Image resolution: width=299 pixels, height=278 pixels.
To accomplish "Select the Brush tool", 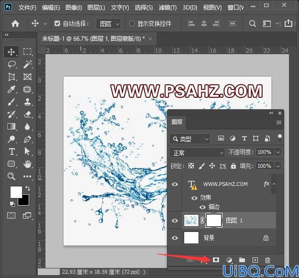I will point(11,102).
